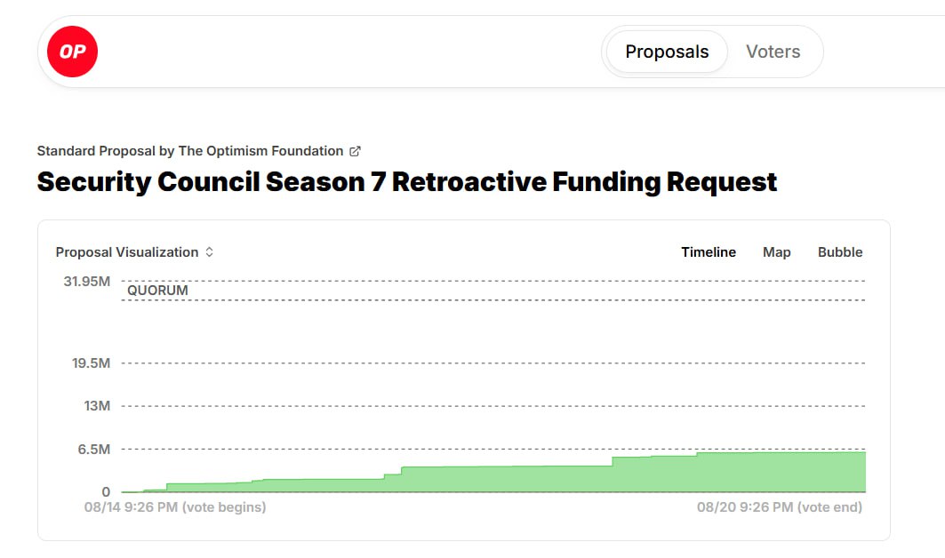Click the 31.95M axis value
945x558 pixels.
pyautogui.click(x=87, y=282)
